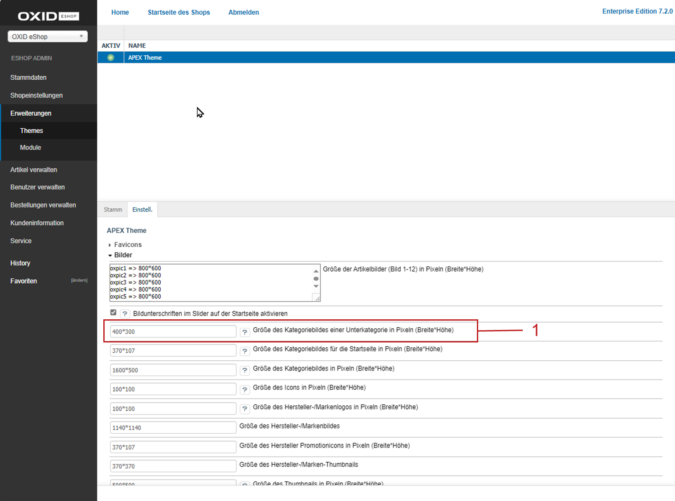Focus the 370*370 Marken-Thumbnails field

click(x=173, y=466)
